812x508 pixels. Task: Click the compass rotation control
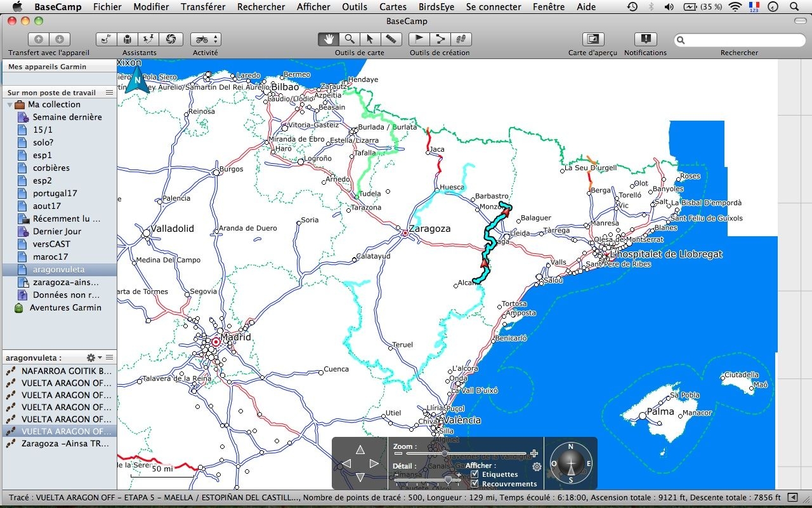pyautogui.click(x=570, y=463)
